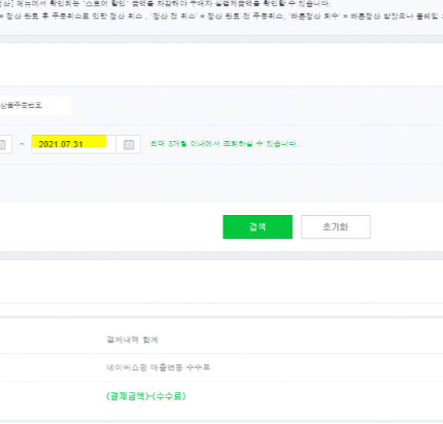Click the notice line about 정산 전 취소
Screen dimensions: 443x424
[221, 16]
